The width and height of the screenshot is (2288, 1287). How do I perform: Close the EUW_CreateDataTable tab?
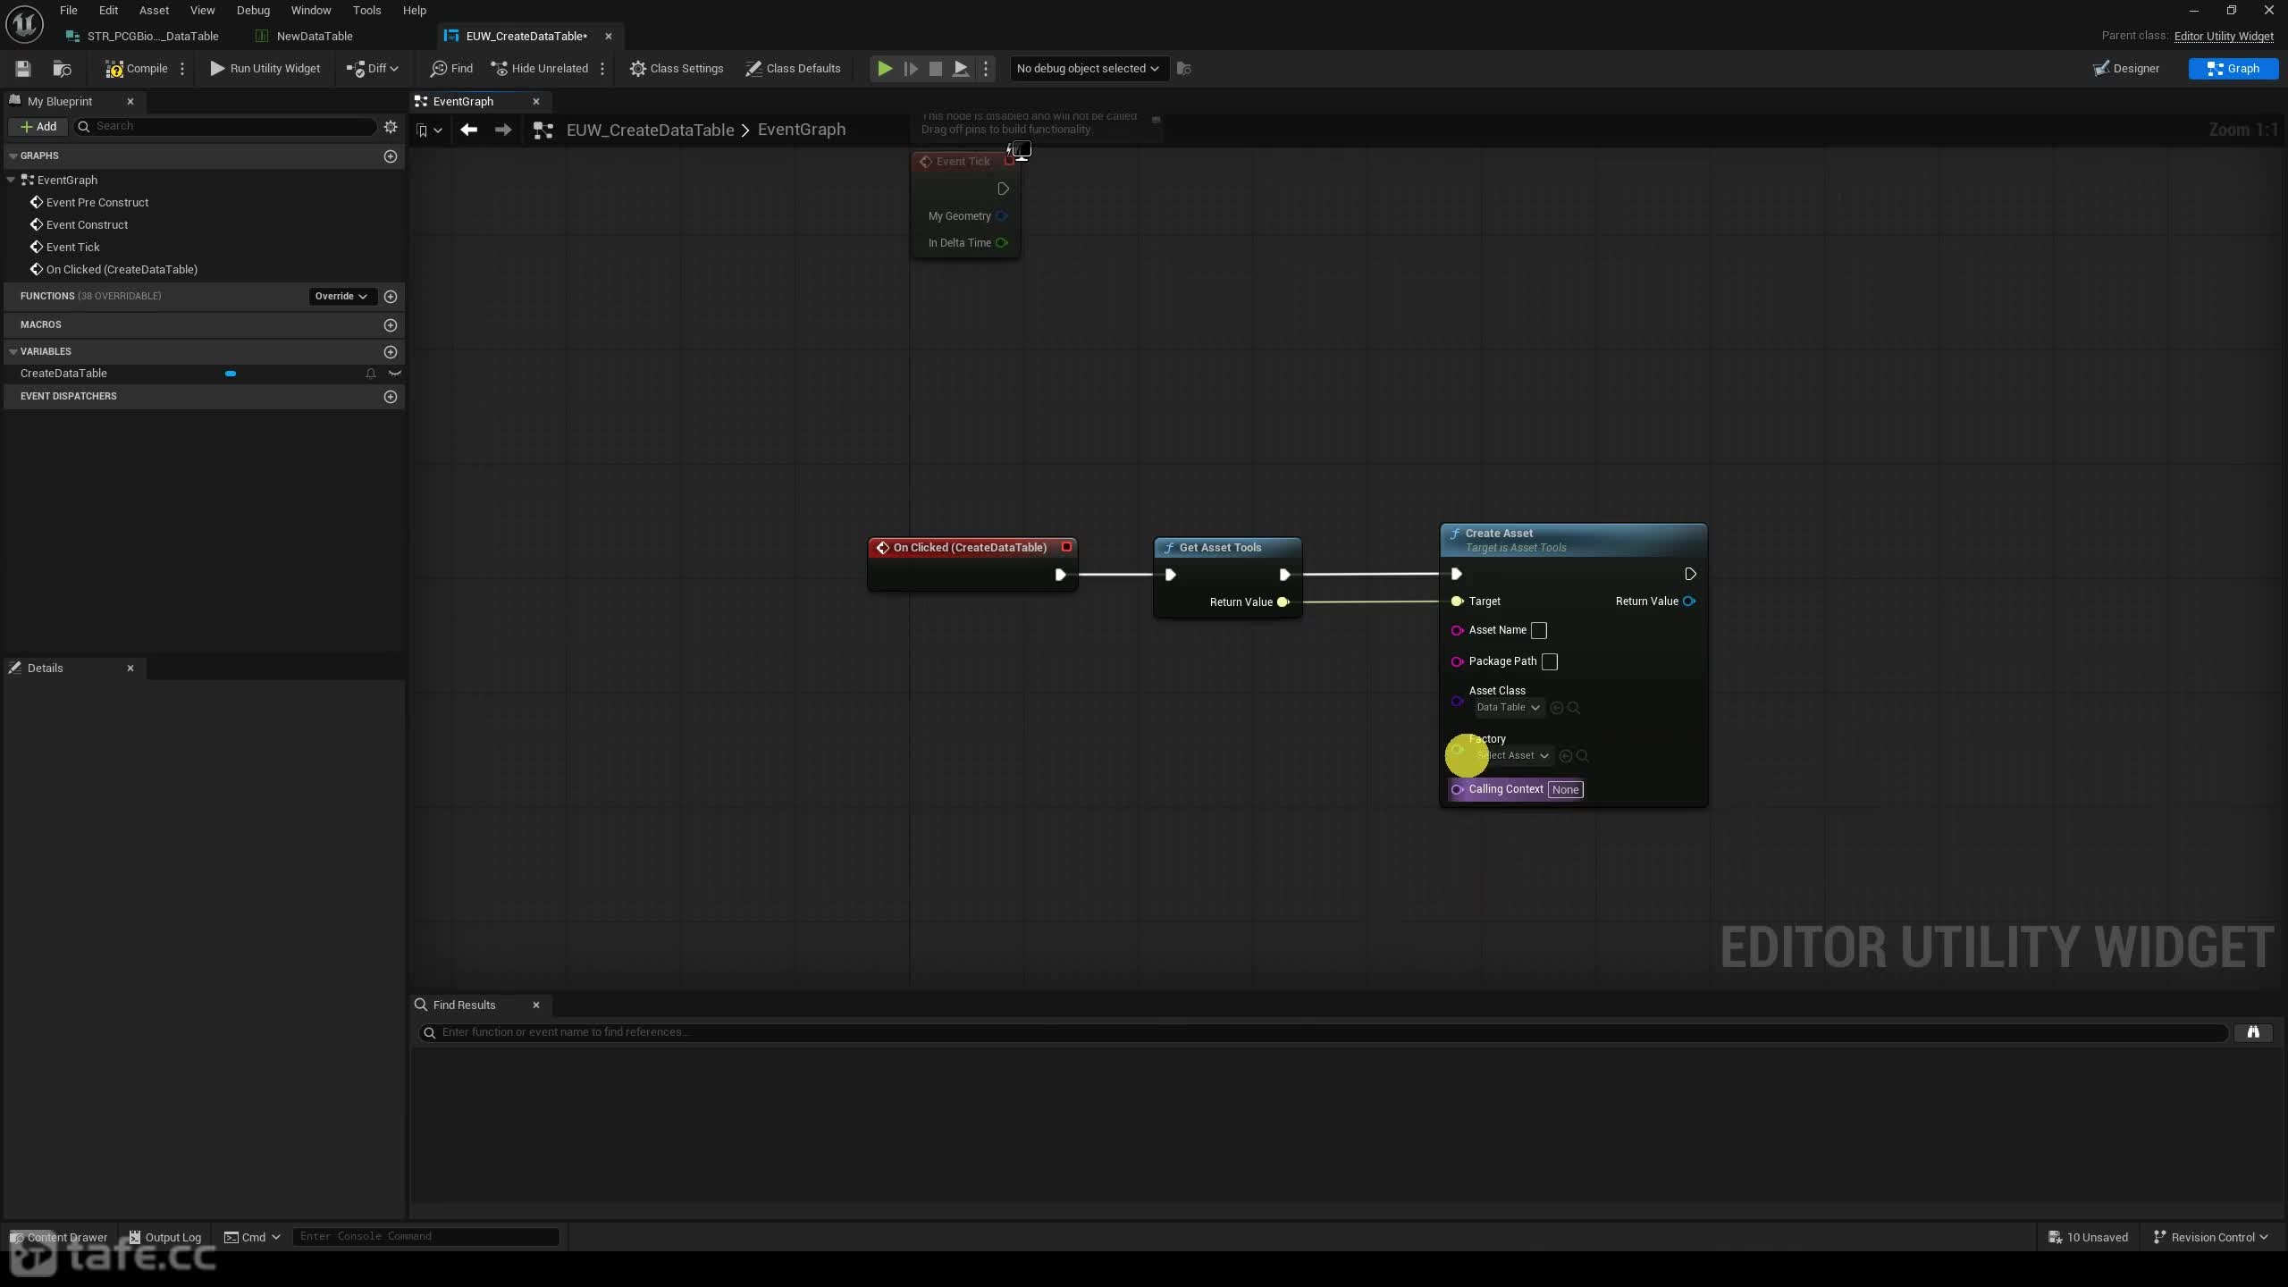pyautogui.click(x=609, y=37)
